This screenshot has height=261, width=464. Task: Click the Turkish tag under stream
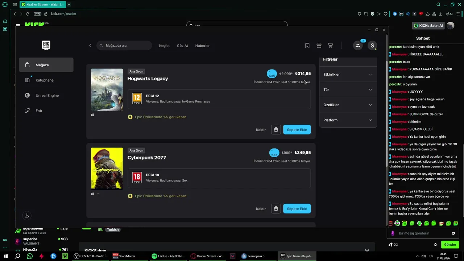[113, 229]
